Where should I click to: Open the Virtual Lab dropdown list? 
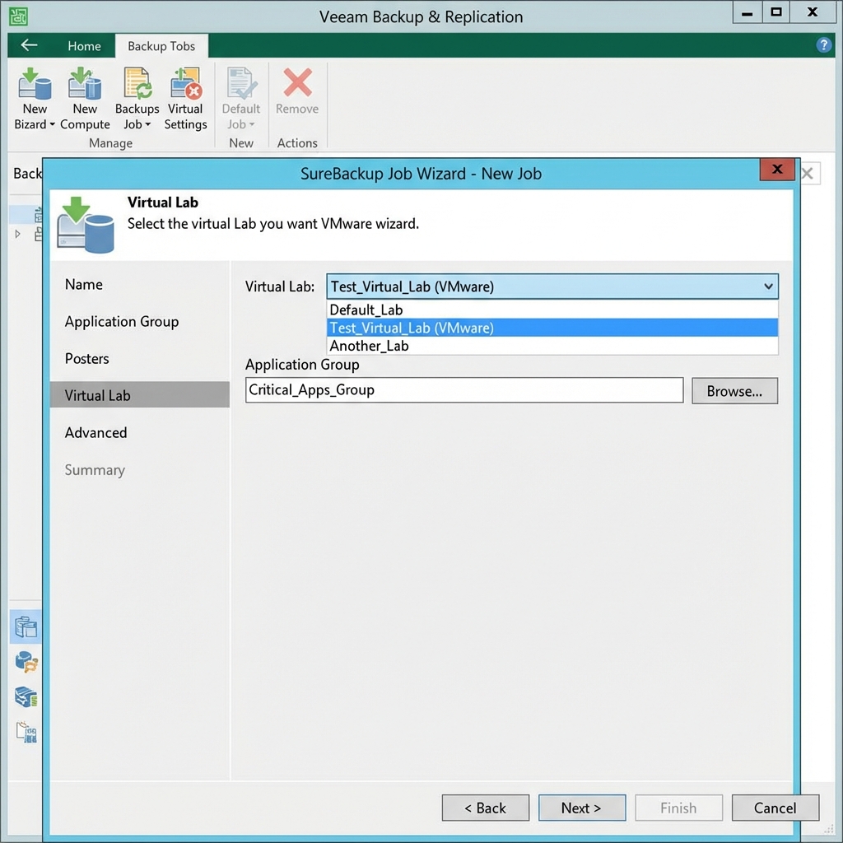tap(769, 286)
